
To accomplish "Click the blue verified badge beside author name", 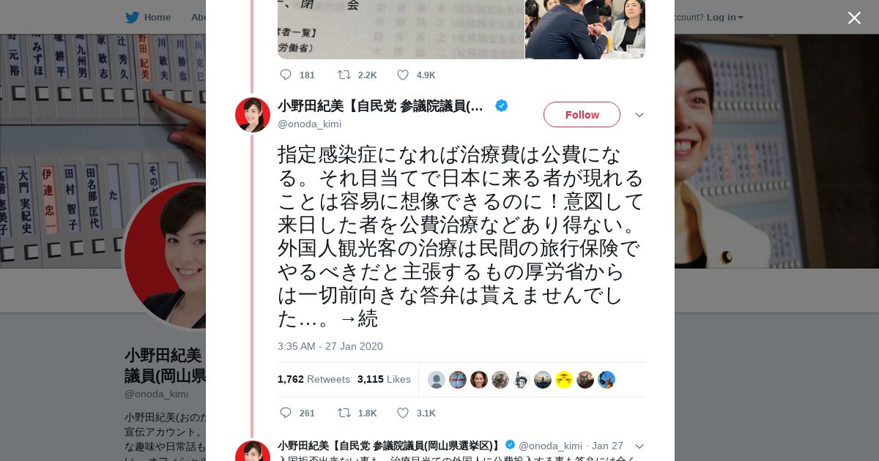I will click(x=502, y=106).
